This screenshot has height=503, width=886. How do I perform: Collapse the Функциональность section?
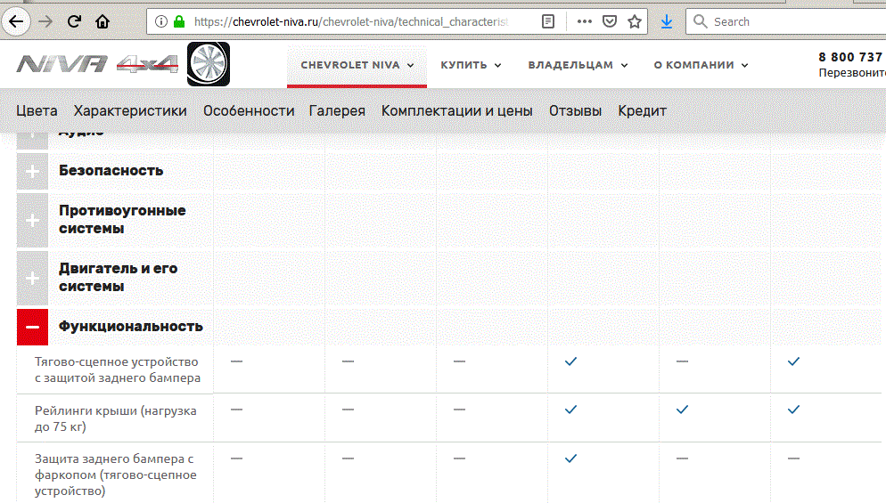coord(32,327)
